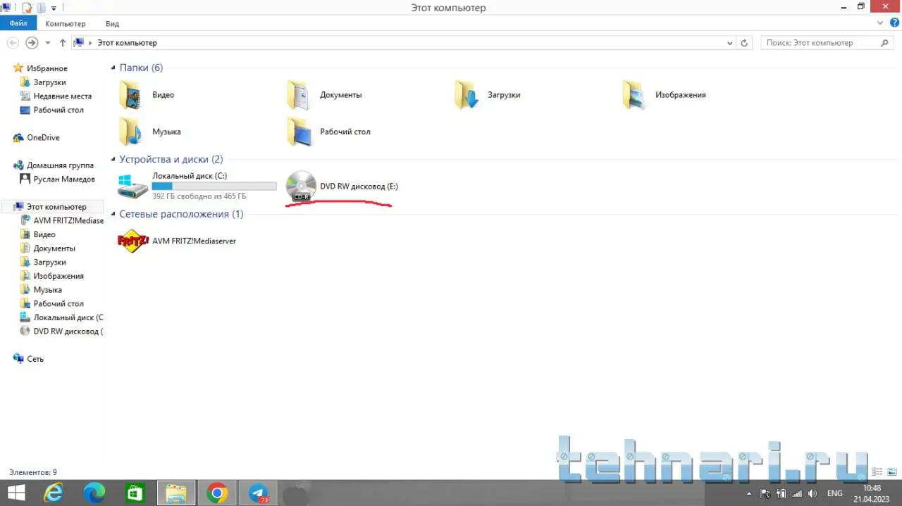Select Документы under Этот компьютер in sidebar
Viewport: 902px width, 506px height.
pyautogui.click(x=47, y=248)
